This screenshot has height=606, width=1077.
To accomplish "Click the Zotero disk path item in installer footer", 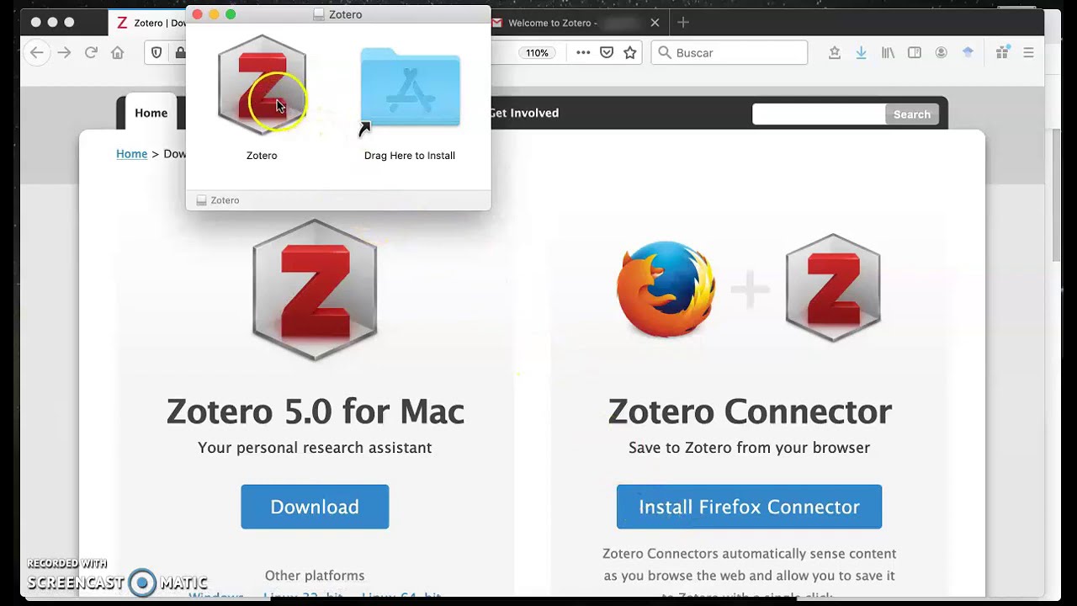I will pyautogui.click(x=218, y=200).
